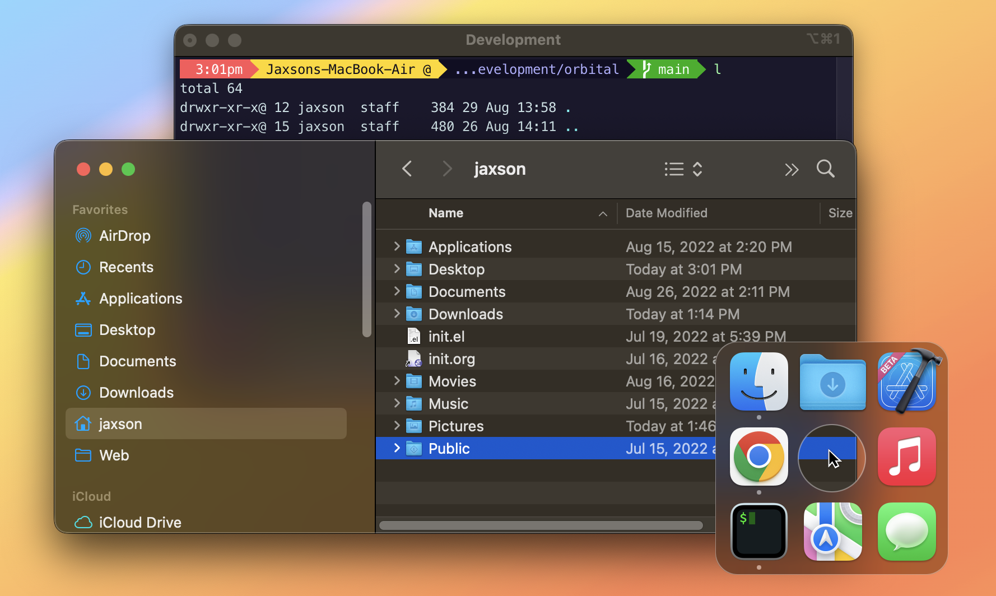Viewport: 996px width, 596px height.
Task: Expand the Music folder row
Action: 397,403
